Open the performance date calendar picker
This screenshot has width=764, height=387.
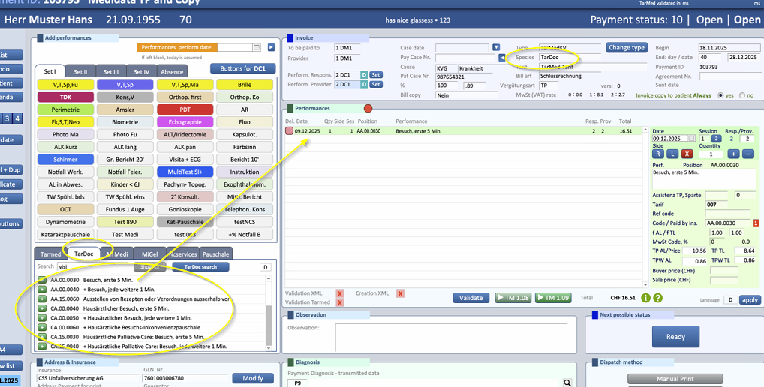(x=257, y=47)
